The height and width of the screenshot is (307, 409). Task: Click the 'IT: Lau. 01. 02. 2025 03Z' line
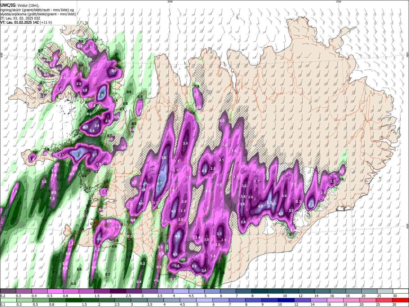[20, 18]
